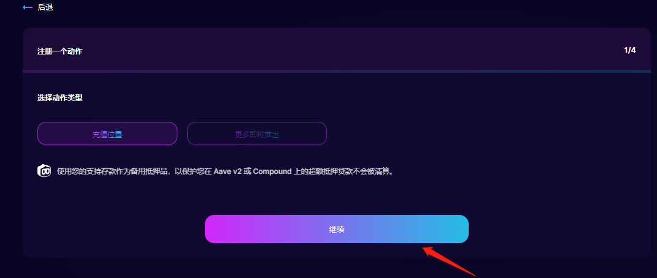Click the 1/4 step indicator
Screen dimensions: 657x278
(630, 51)
